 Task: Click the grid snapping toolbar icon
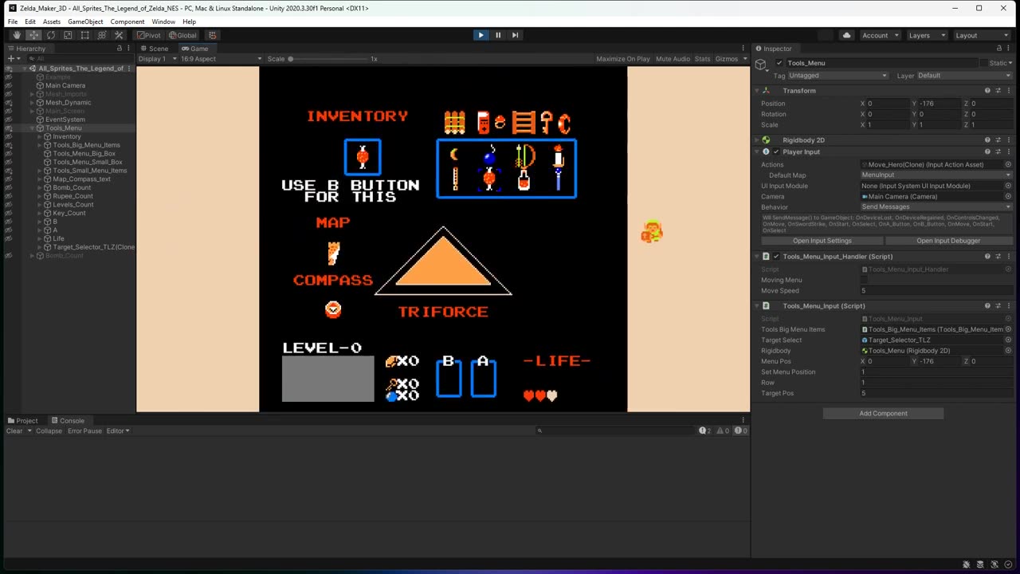pos(212,35)
